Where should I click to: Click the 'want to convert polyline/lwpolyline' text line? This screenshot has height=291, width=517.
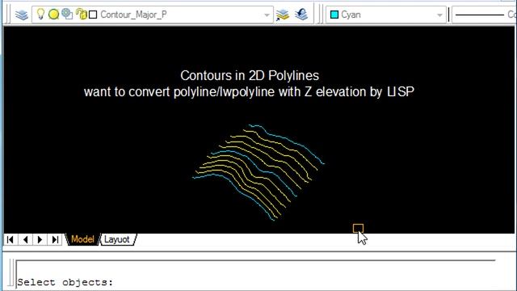tap(249, 91)
